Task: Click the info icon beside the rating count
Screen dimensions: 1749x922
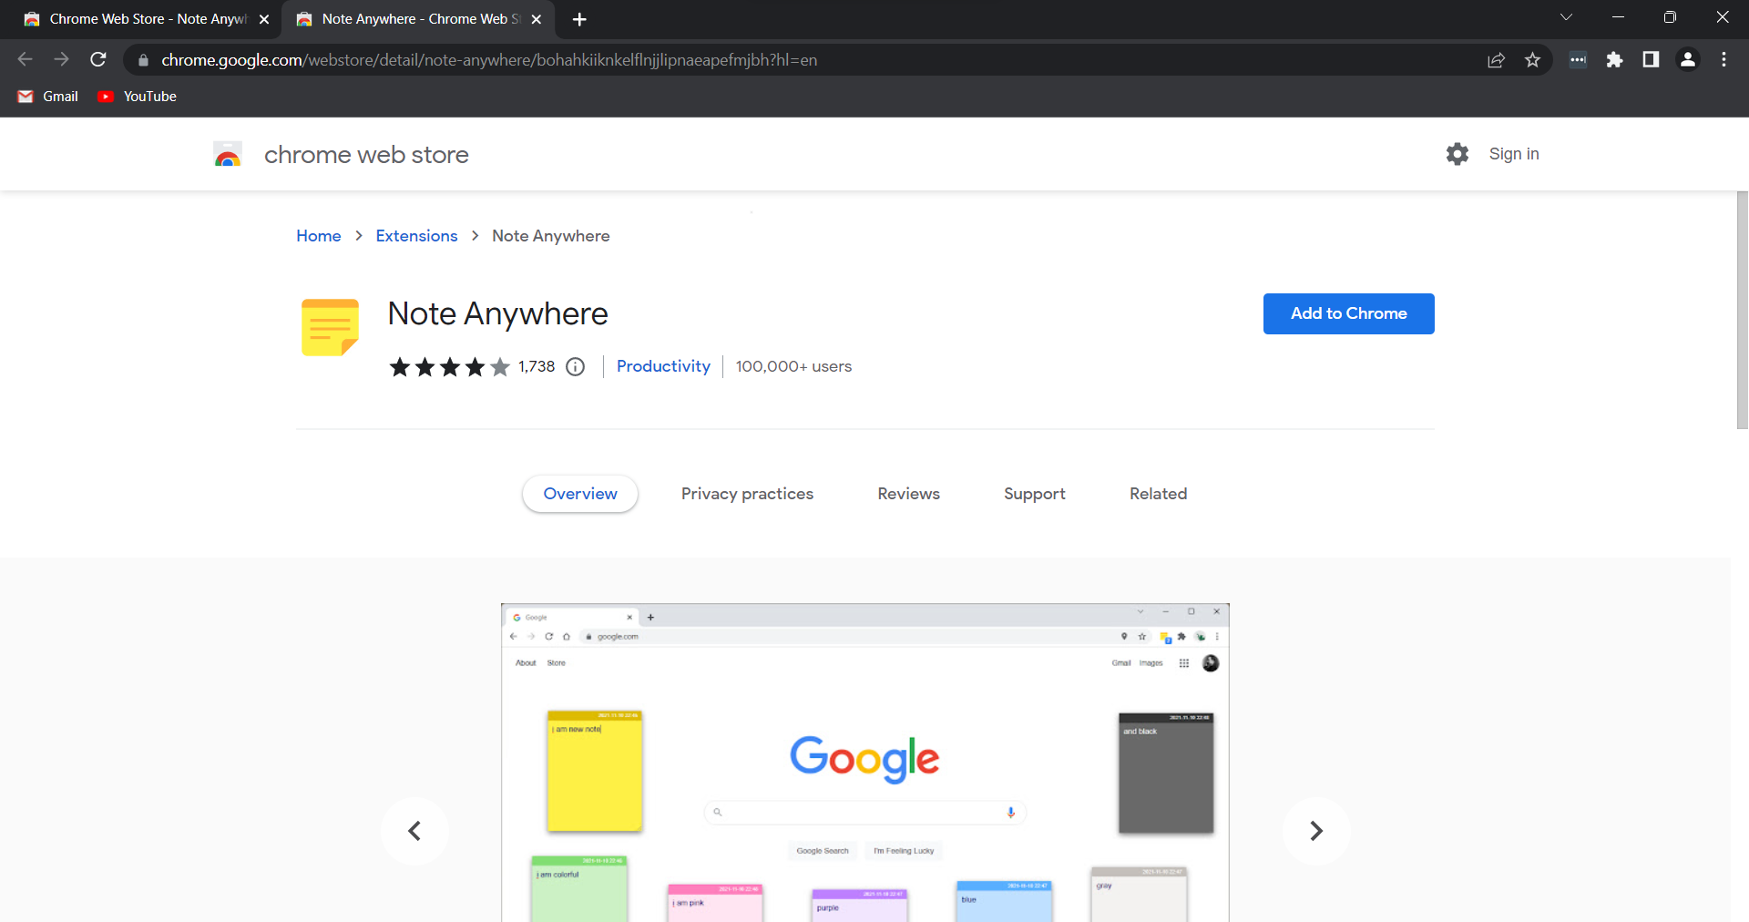Action: [575, 366]
